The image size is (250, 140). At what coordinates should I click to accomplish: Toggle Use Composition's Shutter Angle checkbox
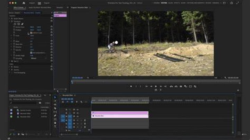31,53
